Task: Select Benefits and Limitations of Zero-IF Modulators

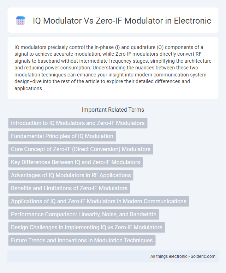Action: pos(69,188)
